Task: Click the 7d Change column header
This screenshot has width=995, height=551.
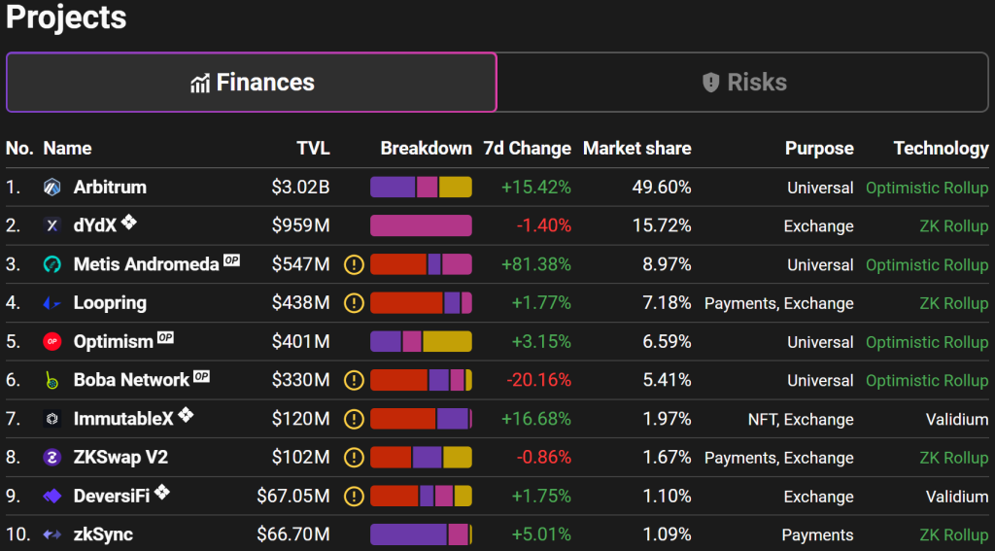Action: click(x=528, y=149)
